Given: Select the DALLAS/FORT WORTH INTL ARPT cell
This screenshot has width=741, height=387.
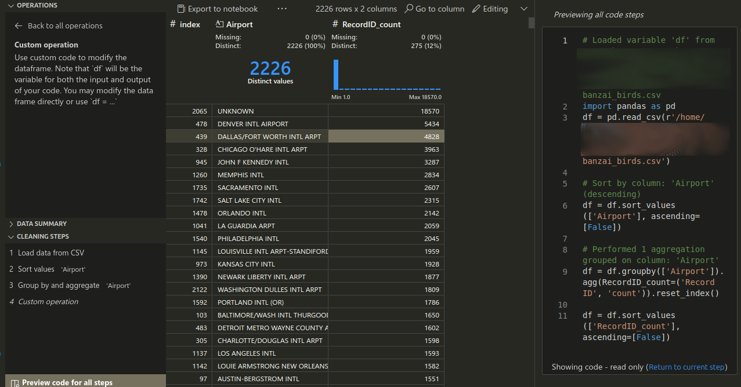Looking at the screenshot, I should tap(270, 137).
